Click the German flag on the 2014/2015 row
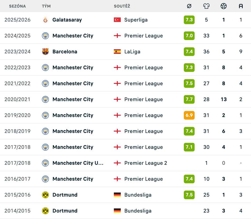This screenshot has height=219, width=251. pos(118,211)
